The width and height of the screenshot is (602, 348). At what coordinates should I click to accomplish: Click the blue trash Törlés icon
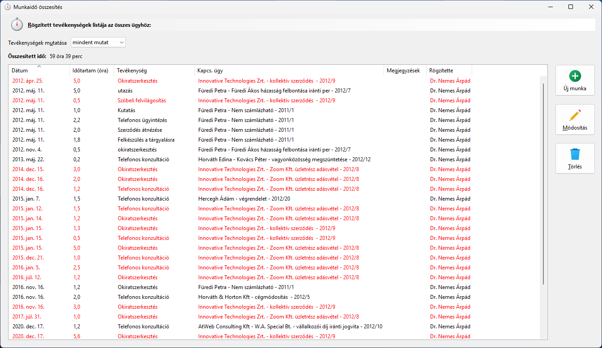click(575, 154)
